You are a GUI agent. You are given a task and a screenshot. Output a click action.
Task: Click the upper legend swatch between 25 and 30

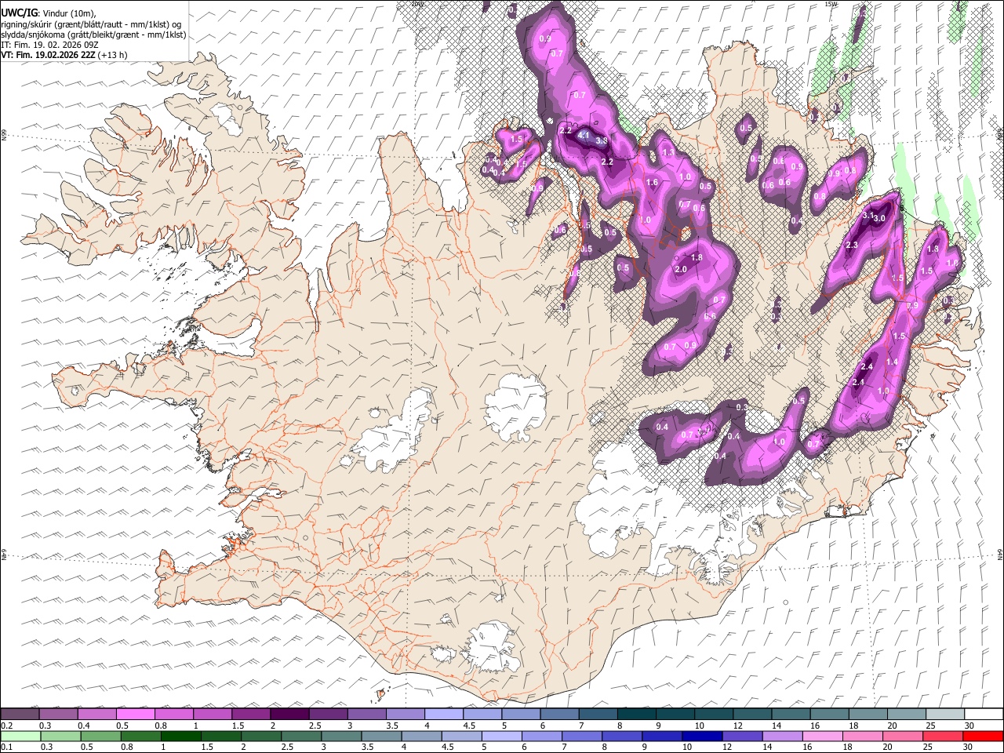click(945, 714)
